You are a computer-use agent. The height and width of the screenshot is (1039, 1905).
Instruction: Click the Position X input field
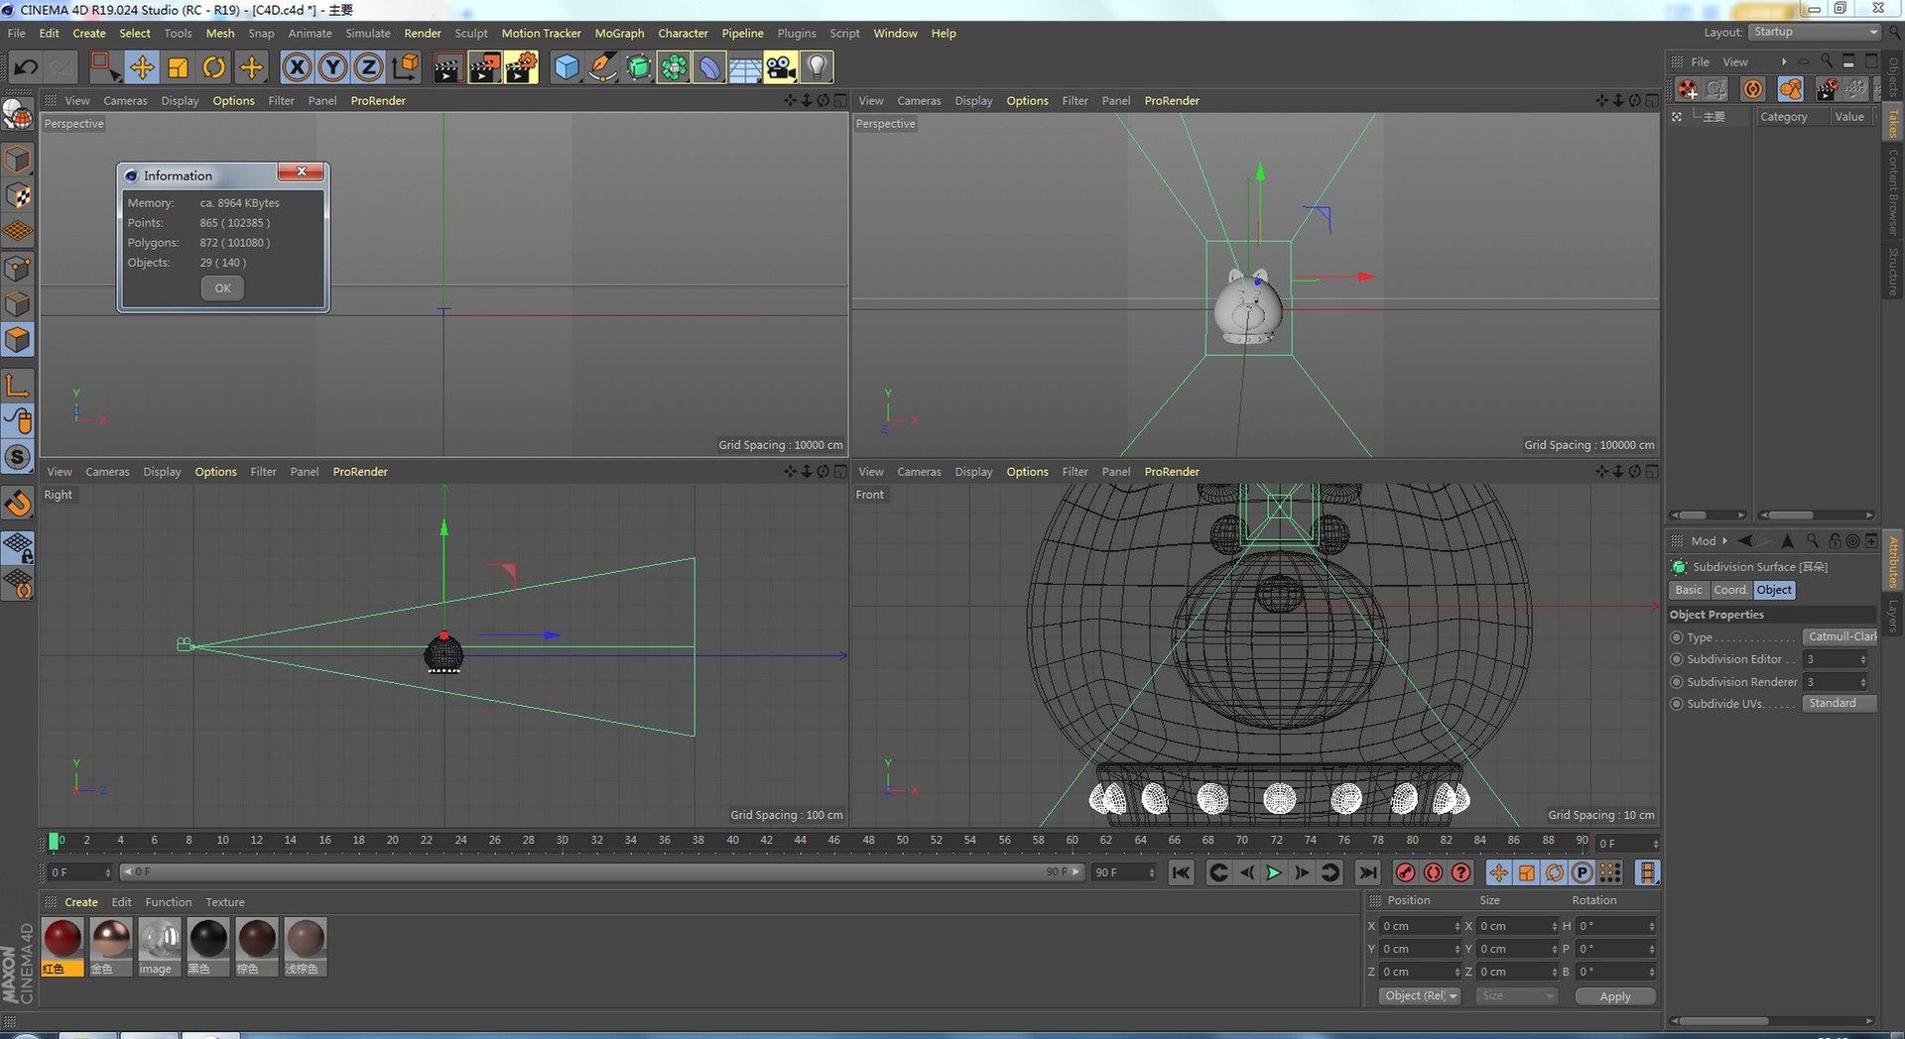pyautogui.click(x=1421, y=926)
